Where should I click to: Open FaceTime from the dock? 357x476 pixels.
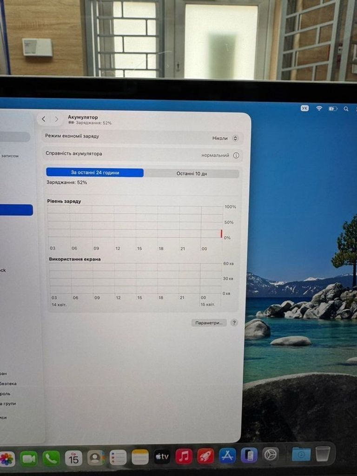click(29, 458)
